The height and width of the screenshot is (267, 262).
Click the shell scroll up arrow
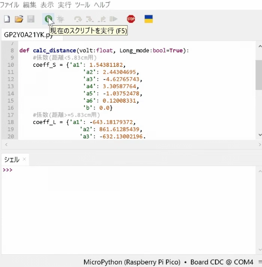click(260, 171)
